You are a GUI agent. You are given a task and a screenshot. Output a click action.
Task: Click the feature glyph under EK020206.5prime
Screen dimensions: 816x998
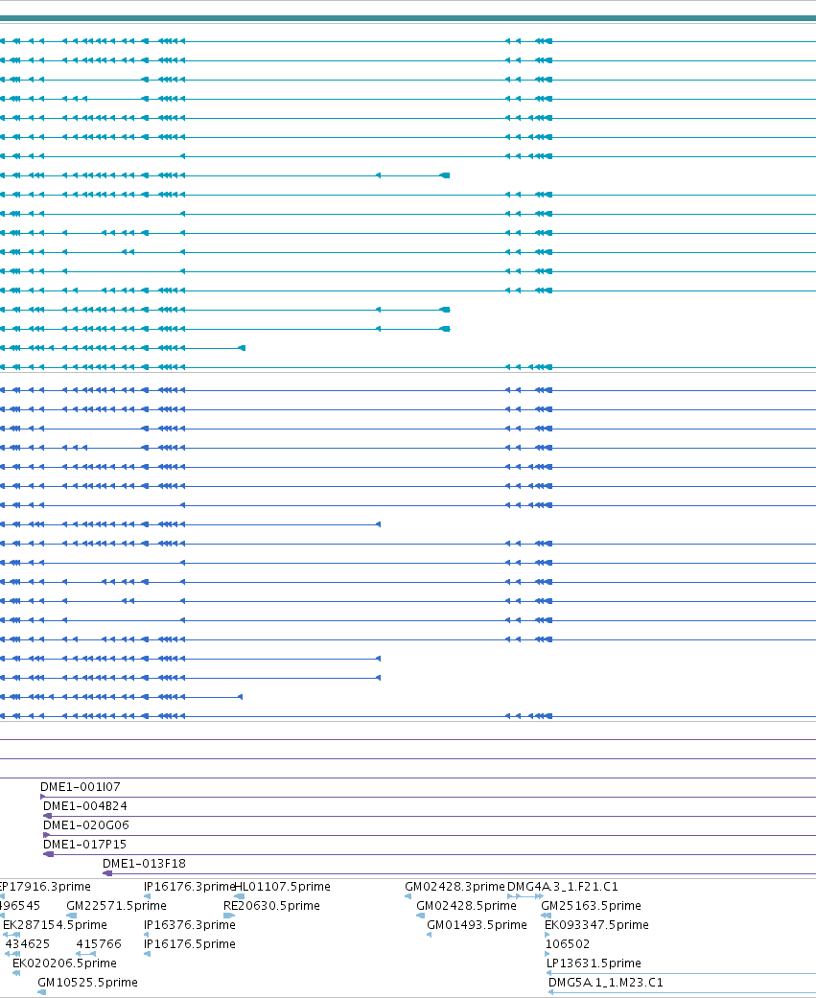[x=16, y=972]
